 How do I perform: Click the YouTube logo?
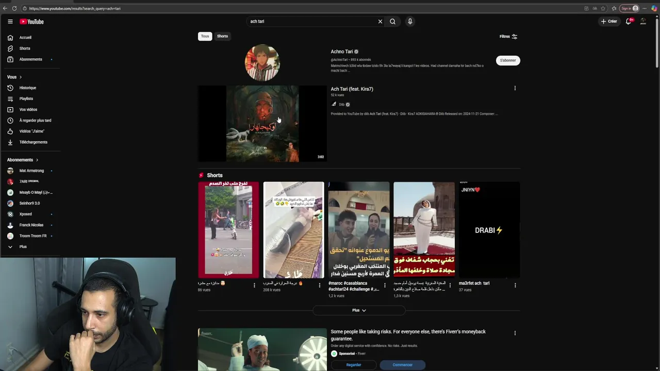(x=32, y=22)
